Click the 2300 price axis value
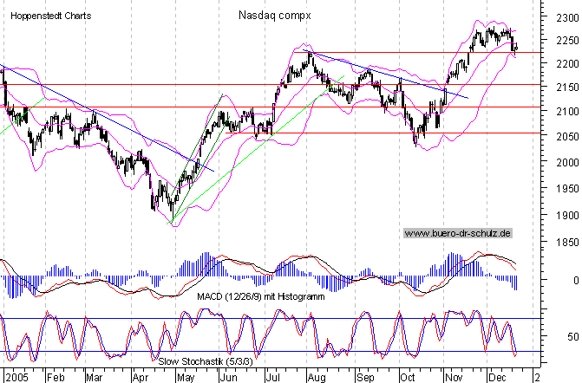Screen dimensions: 582x383 (567, 18)
